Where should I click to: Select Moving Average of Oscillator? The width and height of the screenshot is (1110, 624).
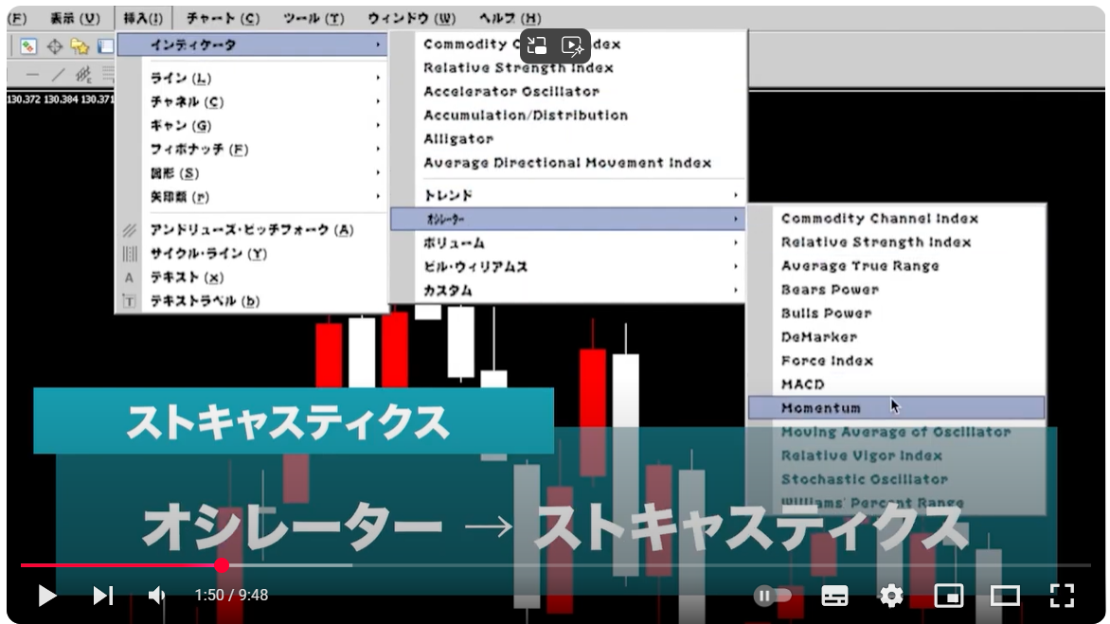click(896, 432)
